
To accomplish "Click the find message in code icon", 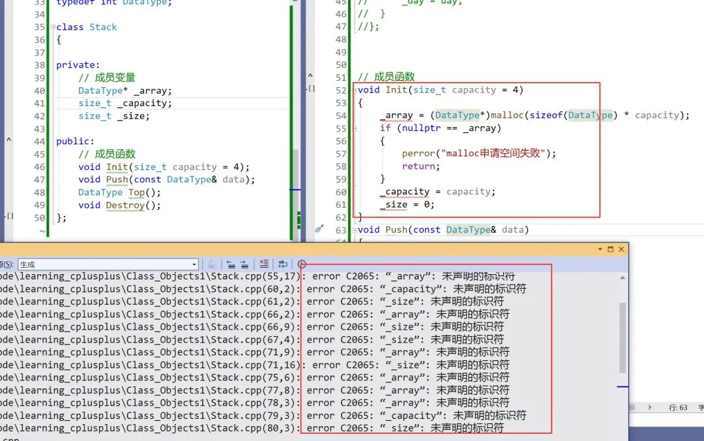I will coord(213,264).
